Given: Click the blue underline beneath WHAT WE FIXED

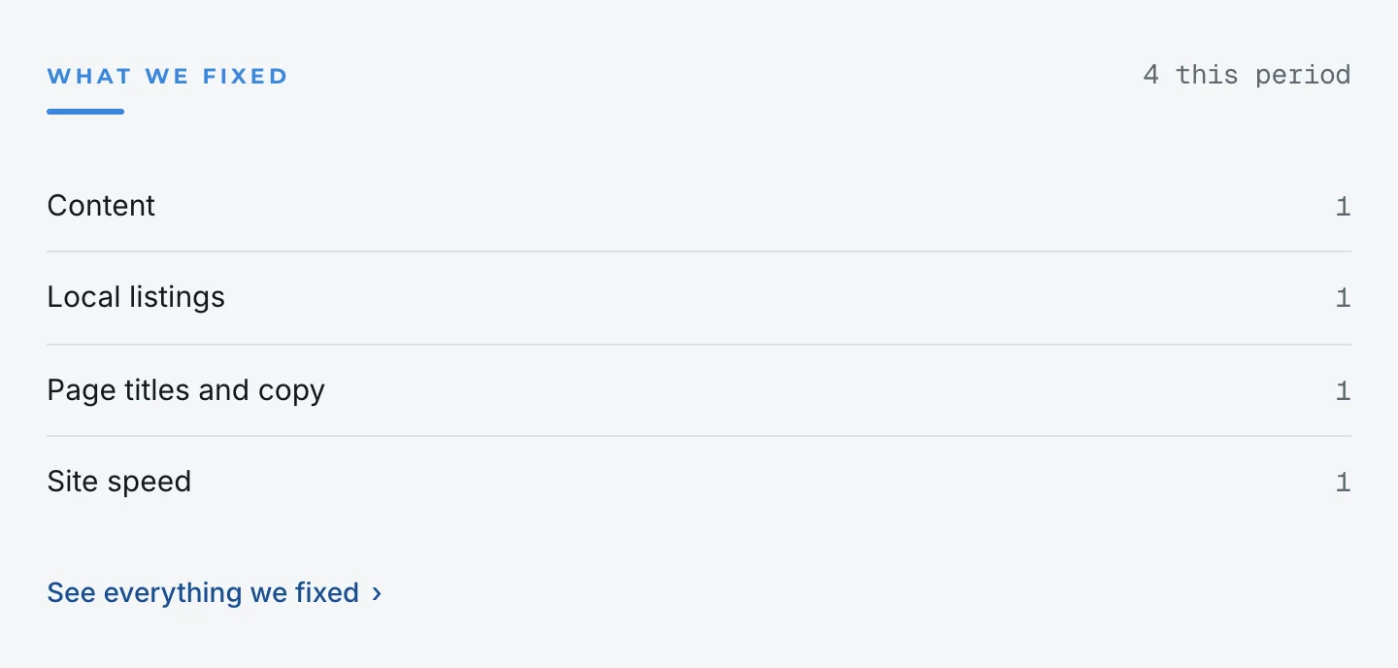Looking at the screenshot, I should coord(85,112).
